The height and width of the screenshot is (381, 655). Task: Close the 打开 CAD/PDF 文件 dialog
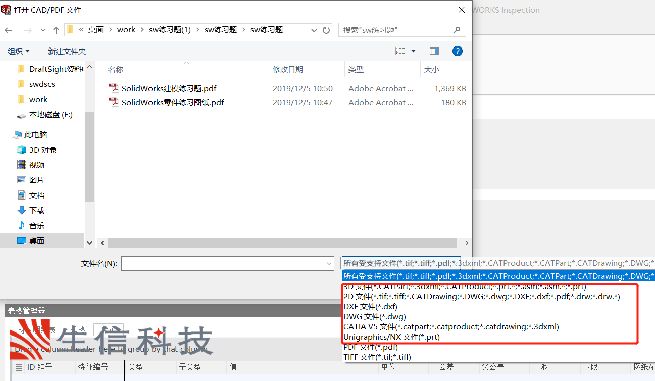point(461,10)
